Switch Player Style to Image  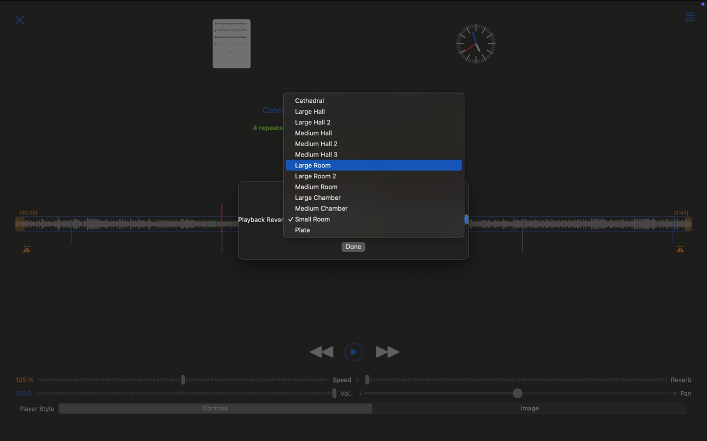pyautogui.click(x=529, y=408)
